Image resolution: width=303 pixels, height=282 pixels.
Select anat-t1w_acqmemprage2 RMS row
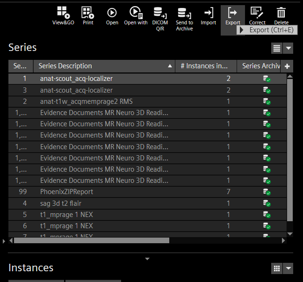[147, 101]
